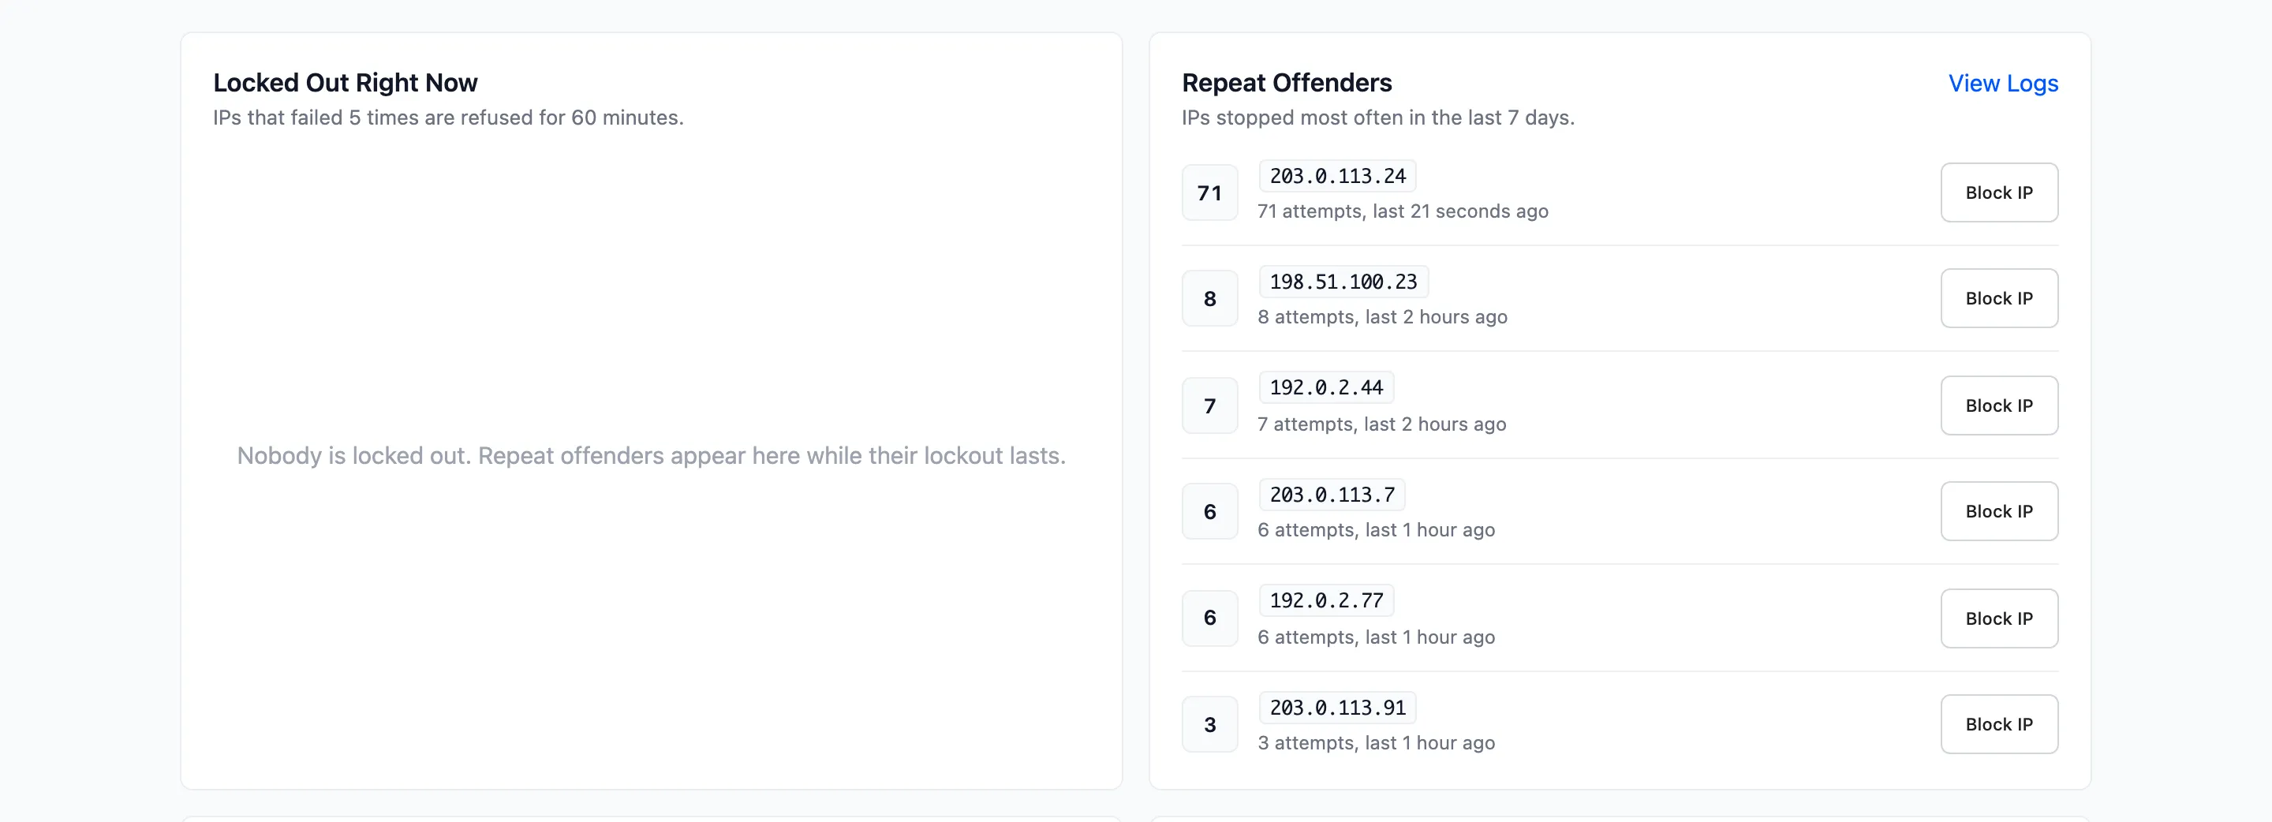Click '3 attempts, last 1 hour ago'
Viewport: 2272px width, 822px height.
[x=1376, y=743]
